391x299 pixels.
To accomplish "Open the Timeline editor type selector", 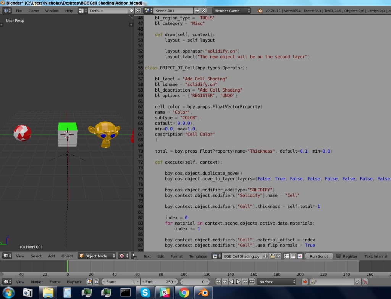I will (7, 281).
